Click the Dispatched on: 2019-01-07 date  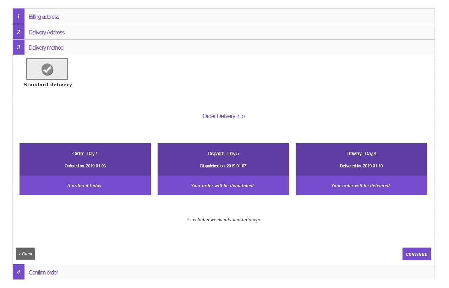click(223, 166)
